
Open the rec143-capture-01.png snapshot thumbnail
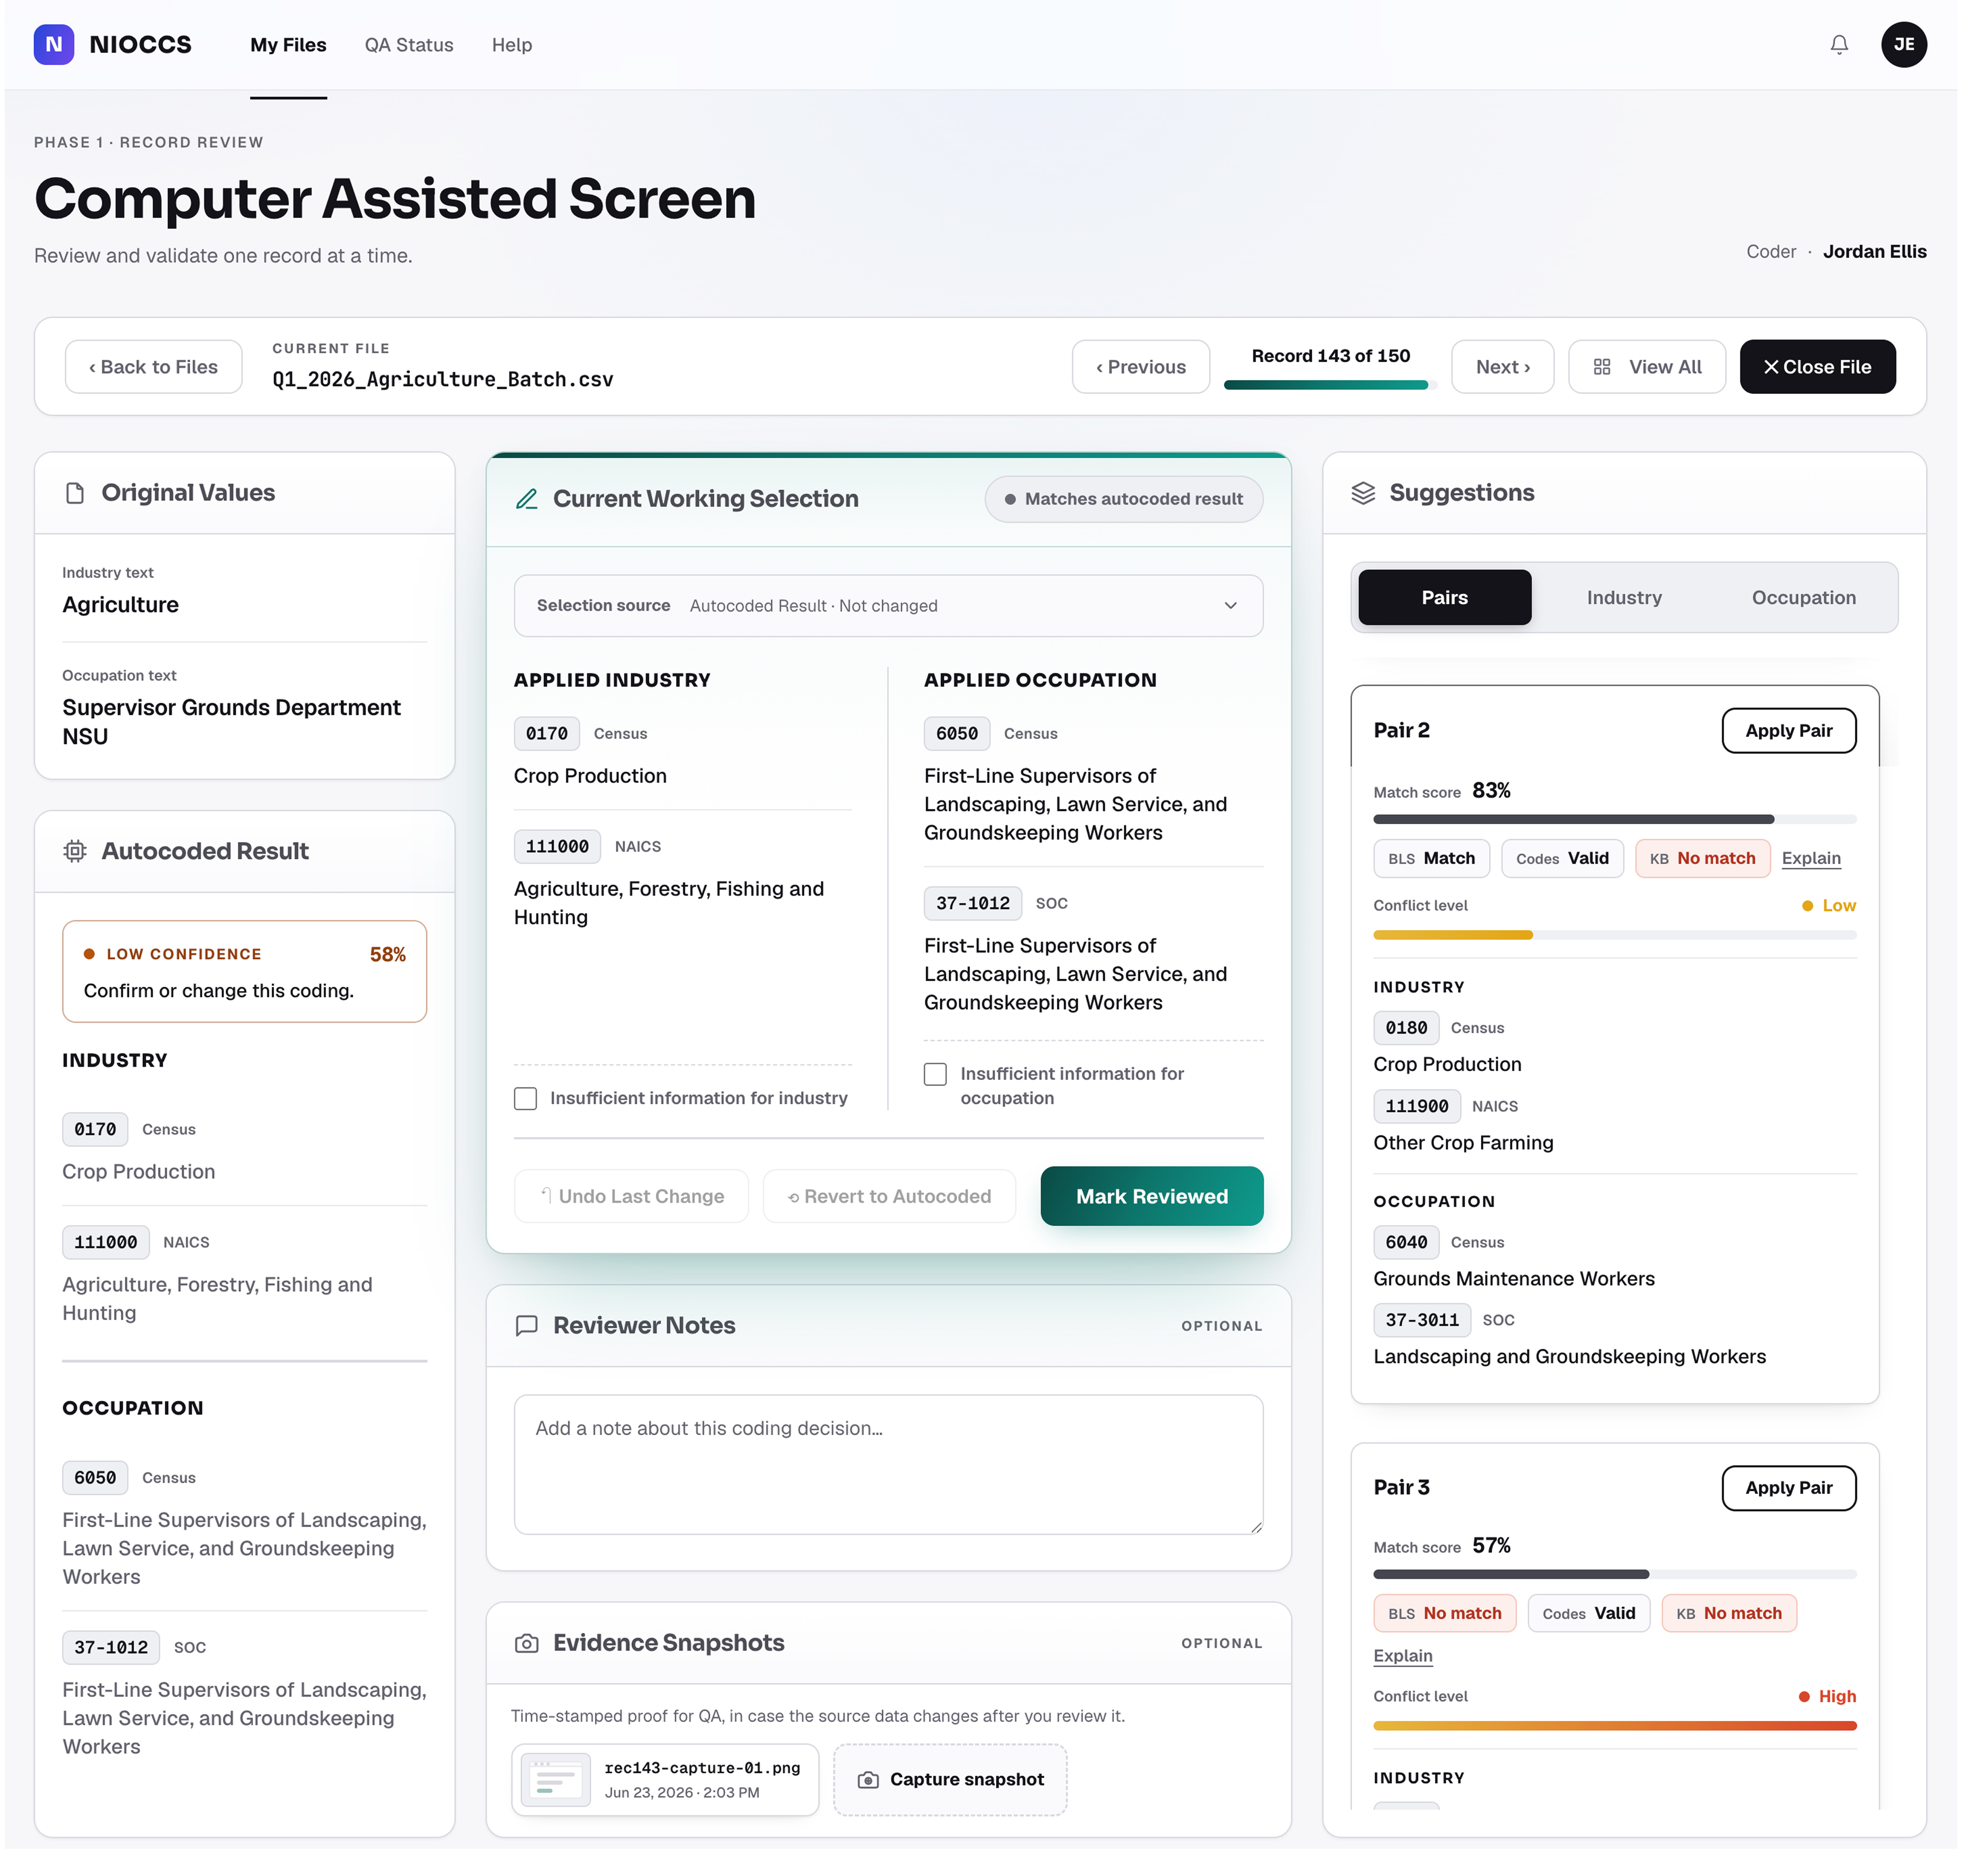[x=556, y=1781]
